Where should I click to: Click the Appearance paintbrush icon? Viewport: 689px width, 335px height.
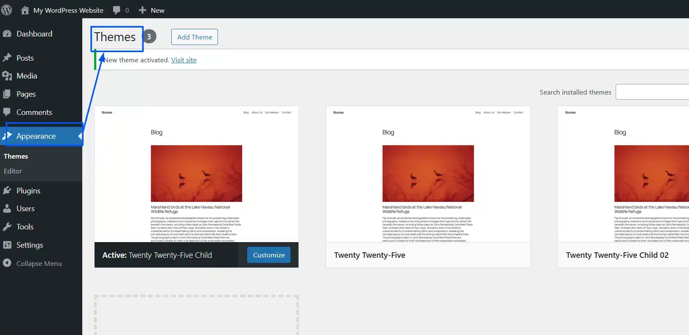tap(7, 136)
